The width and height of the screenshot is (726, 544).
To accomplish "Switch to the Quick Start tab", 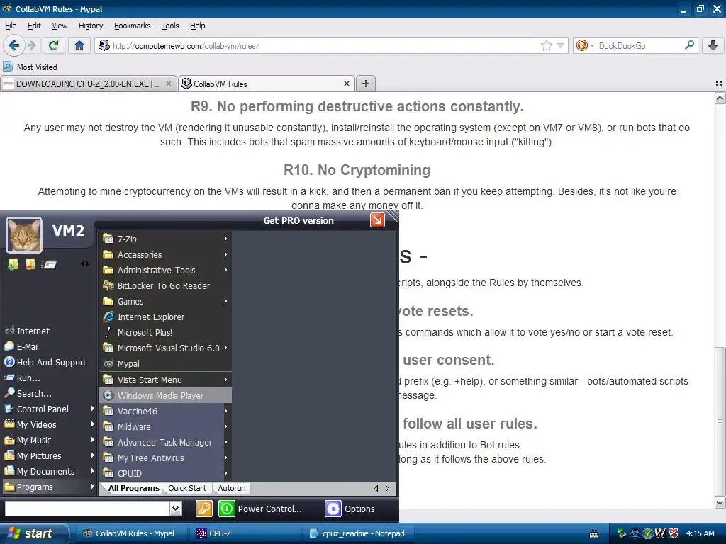I will (x=187, y=488).
